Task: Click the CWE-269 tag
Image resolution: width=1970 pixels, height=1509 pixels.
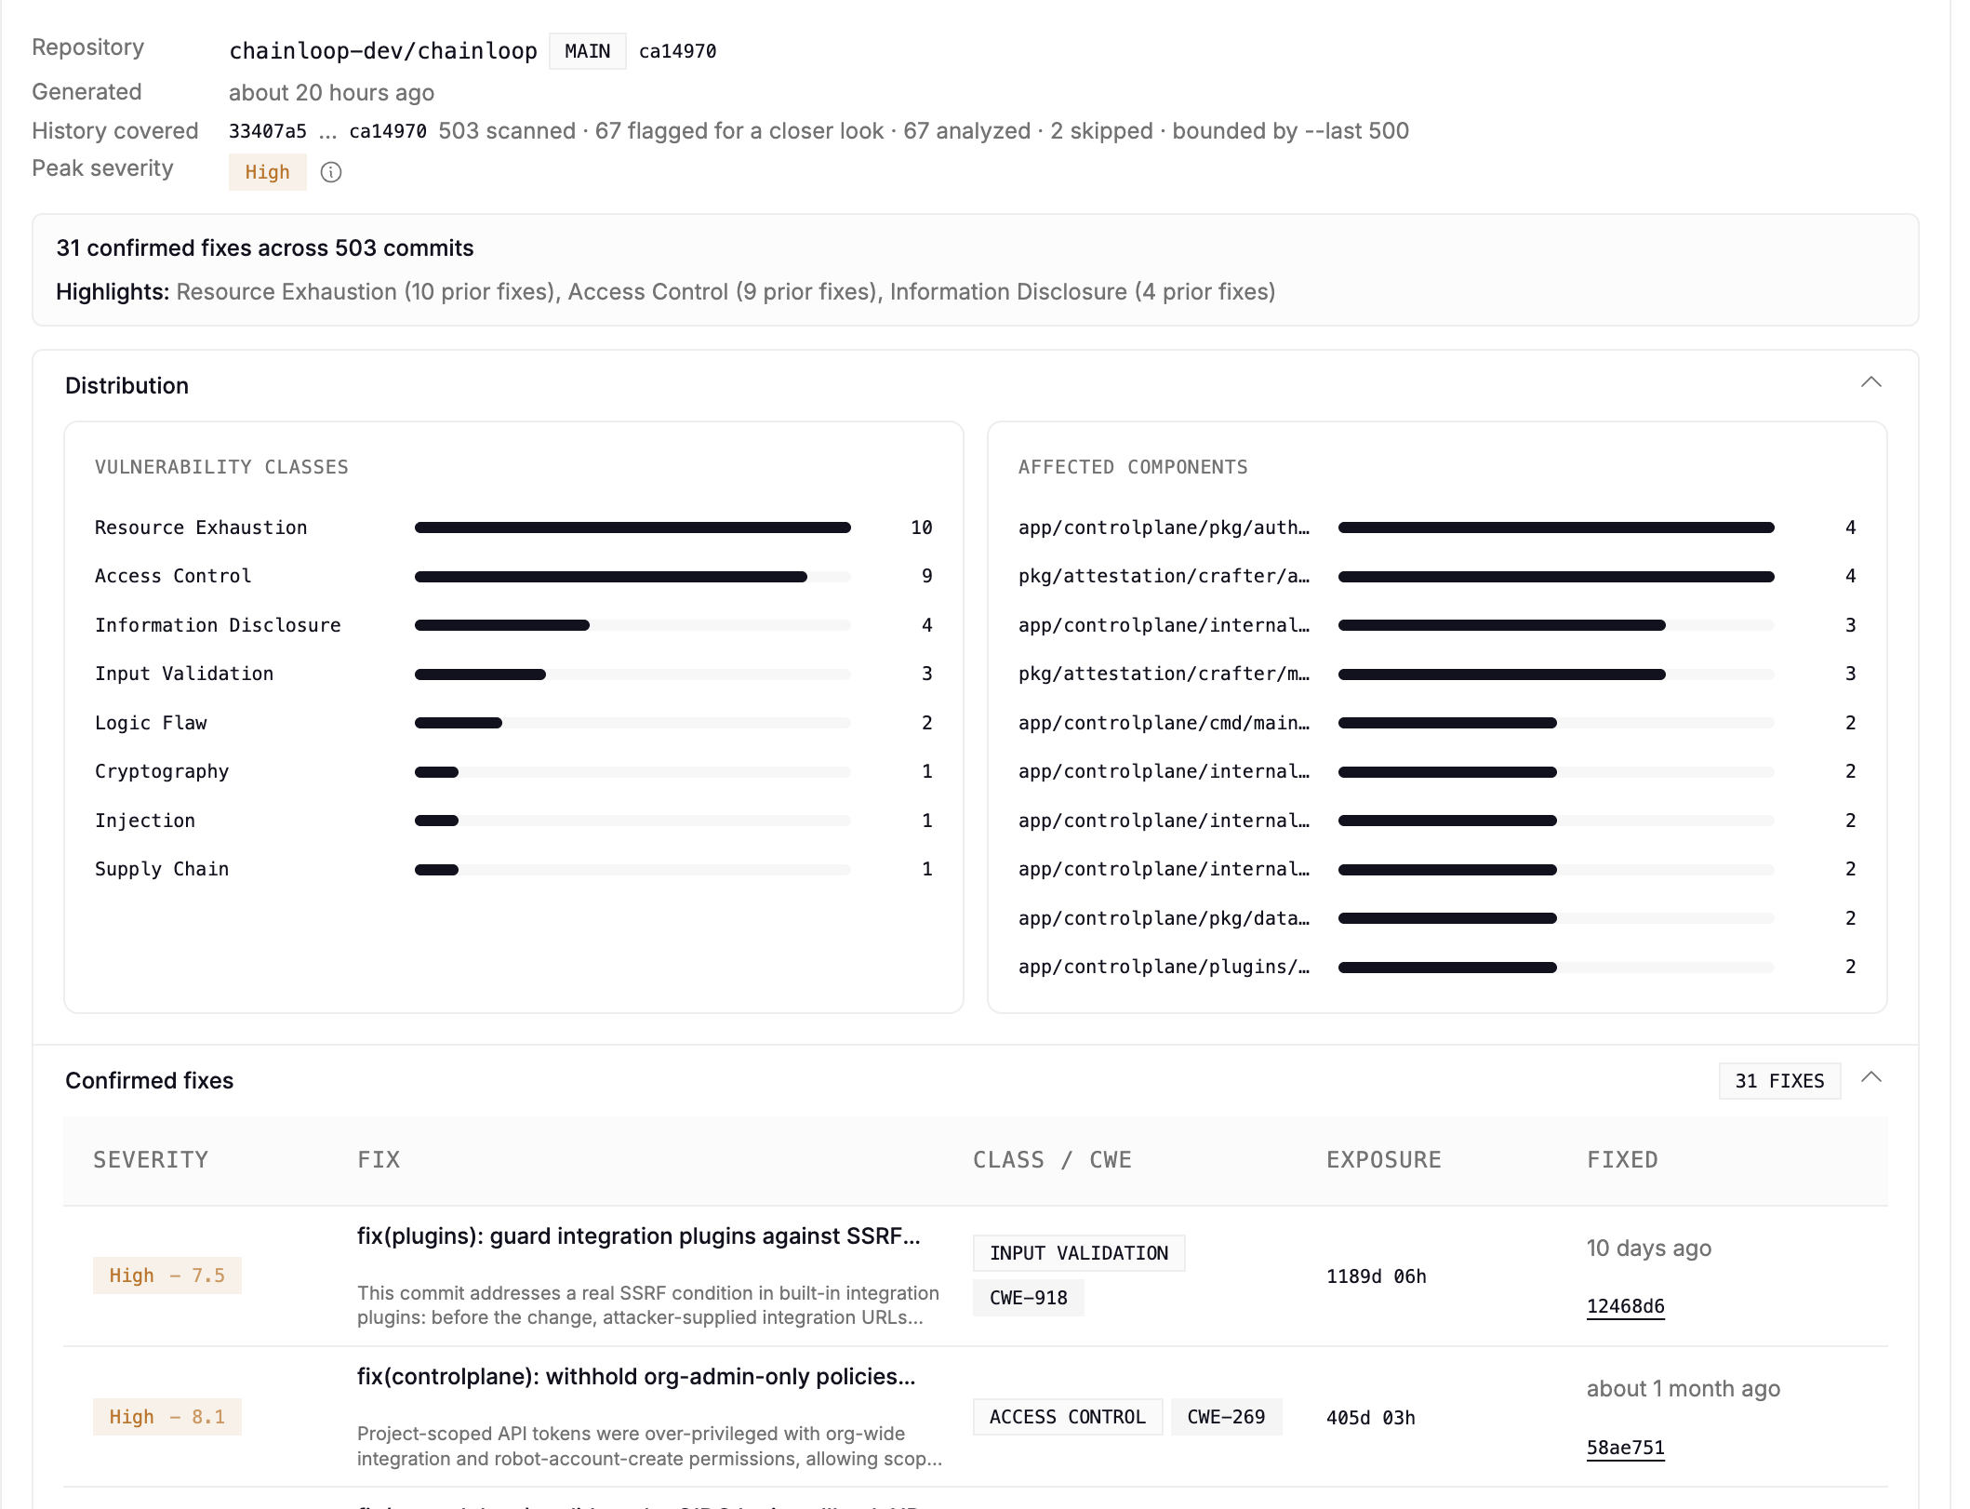Action: [x=1226, y=1417]
